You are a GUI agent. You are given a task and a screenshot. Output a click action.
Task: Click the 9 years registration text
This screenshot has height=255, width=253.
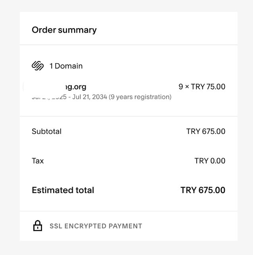(x=140, y=97)
